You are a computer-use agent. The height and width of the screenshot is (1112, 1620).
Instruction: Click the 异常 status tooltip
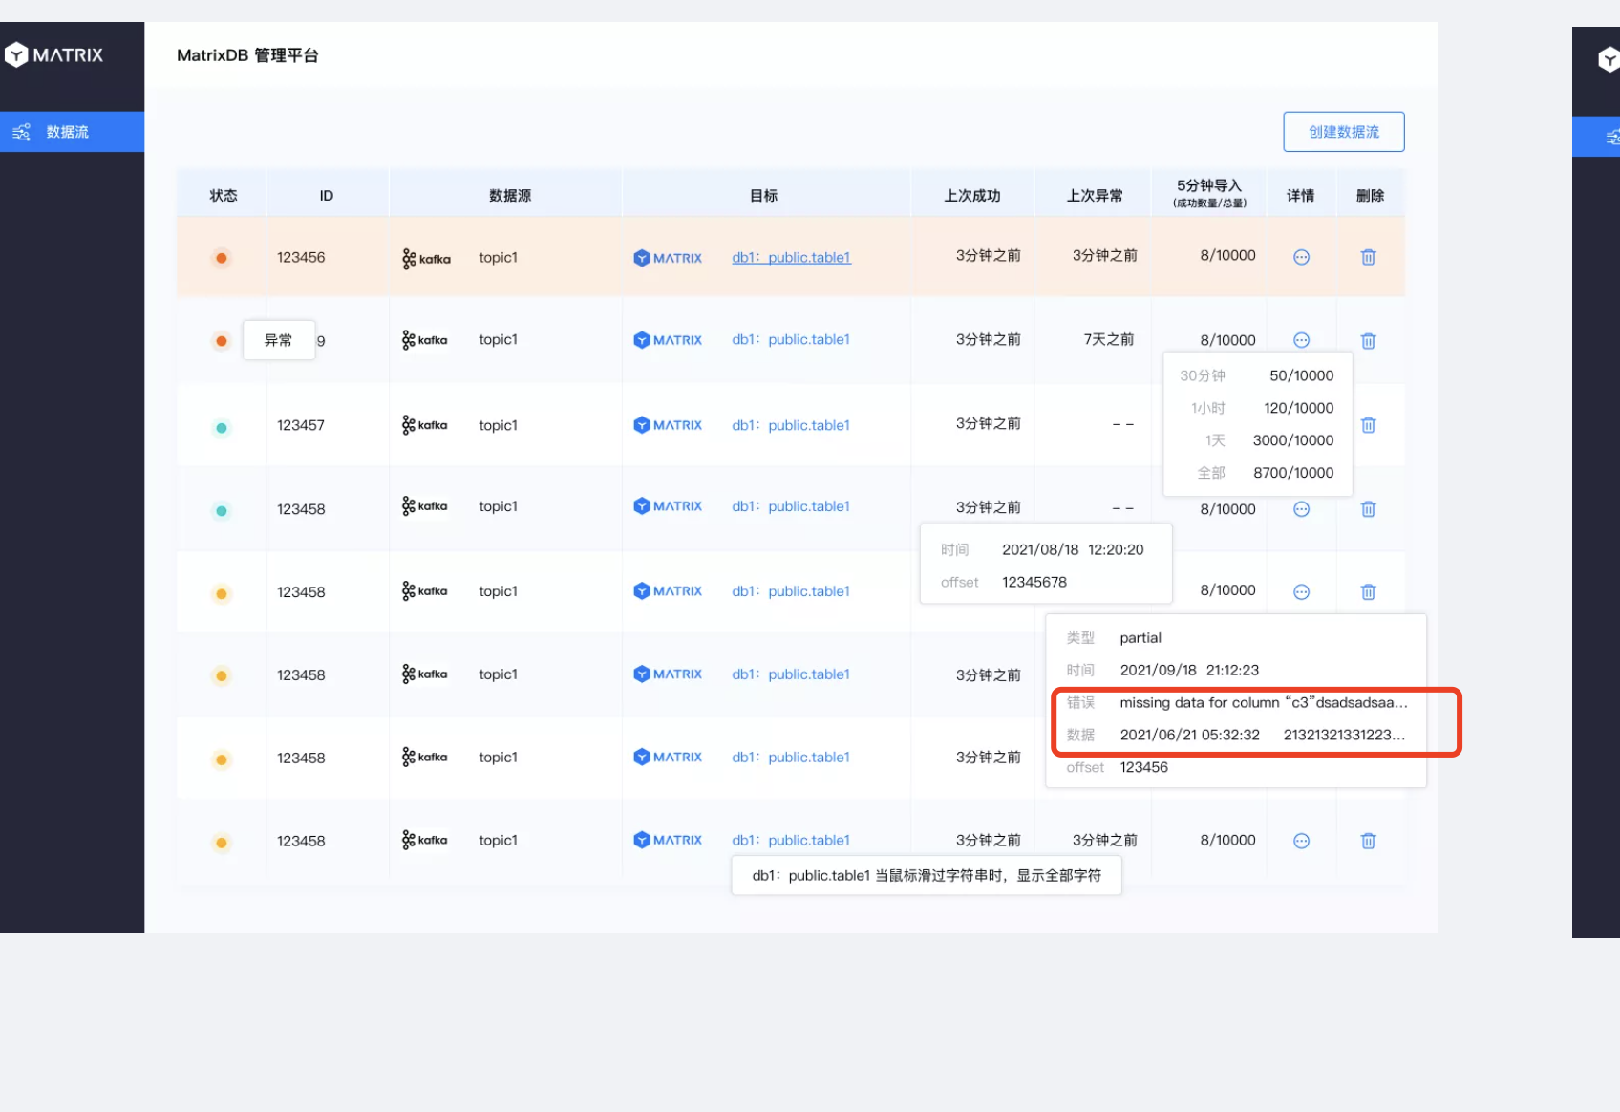[x=279, y=340]
